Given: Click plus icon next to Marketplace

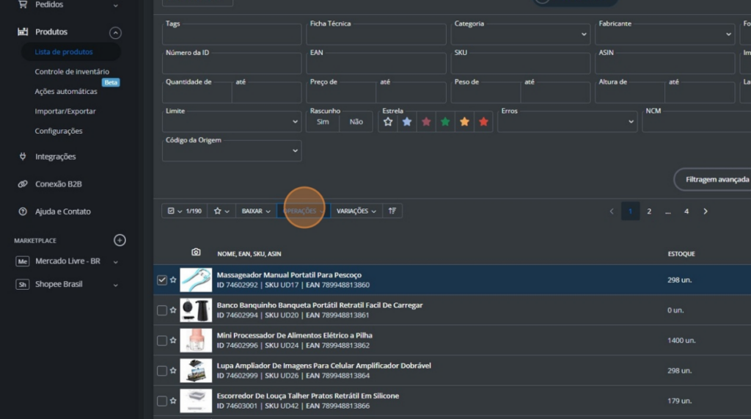Looking at the screenshot, I should coord(120,241).
